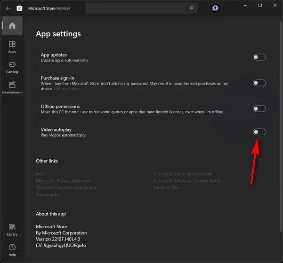Open the Home section in sidebar
This screenshot has width=283, height=263.
coord(12,26)
